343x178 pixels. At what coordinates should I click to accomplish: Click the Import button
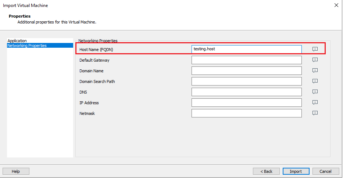click(296, 171)
